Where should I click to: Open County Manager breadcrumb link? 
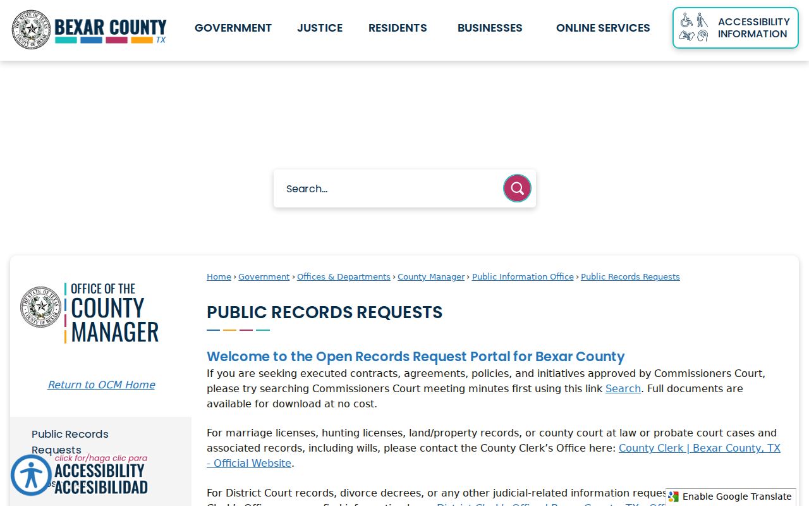click(x=431, y=277)
